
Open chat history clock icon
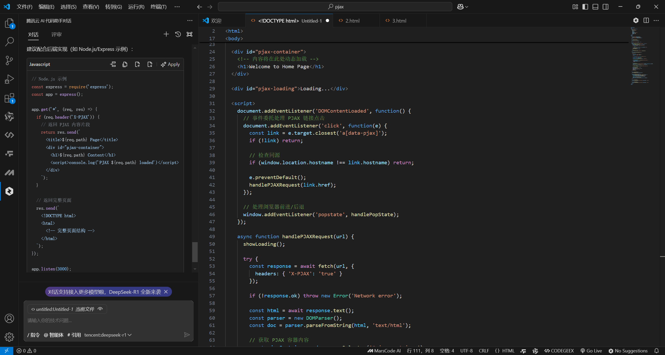point(178,34)
